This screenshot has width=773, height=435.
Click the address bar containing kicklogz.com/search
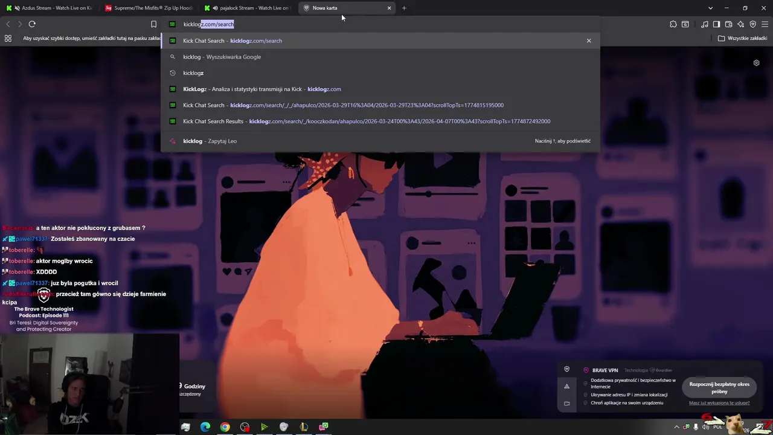[x=380, y=24]
